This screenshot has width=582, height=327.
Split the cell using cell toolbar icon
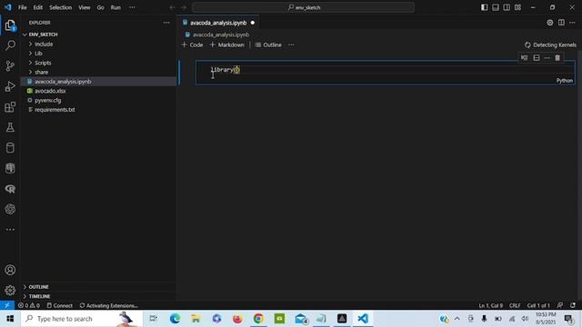point(537,58)
